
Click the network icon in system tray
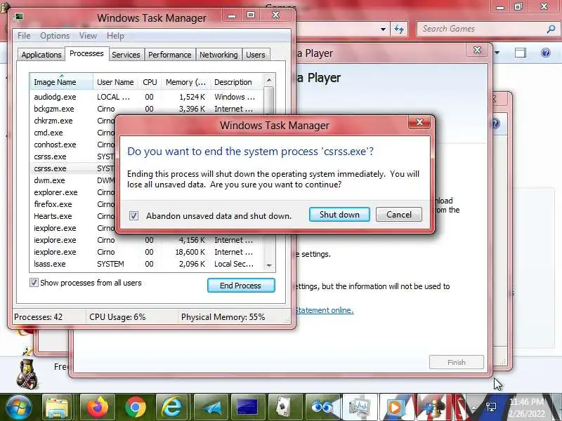point(491,406)
